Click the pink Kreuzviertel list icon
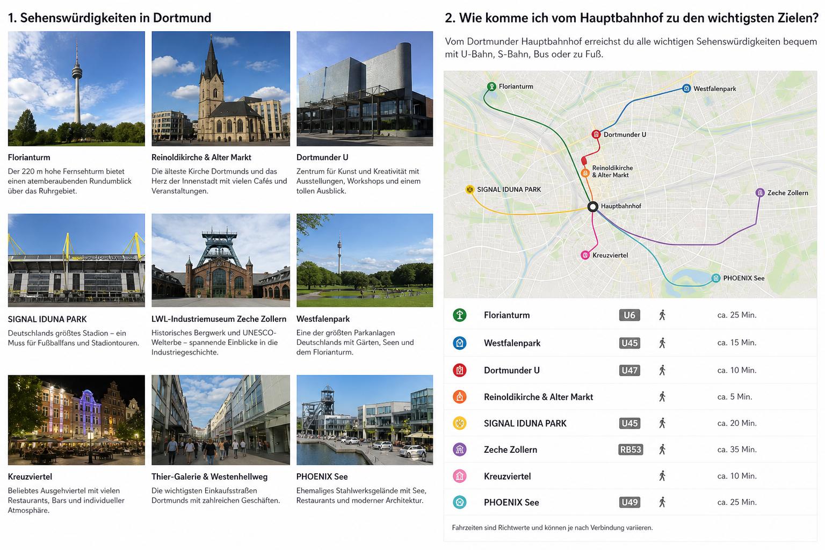 coord(460,476)
